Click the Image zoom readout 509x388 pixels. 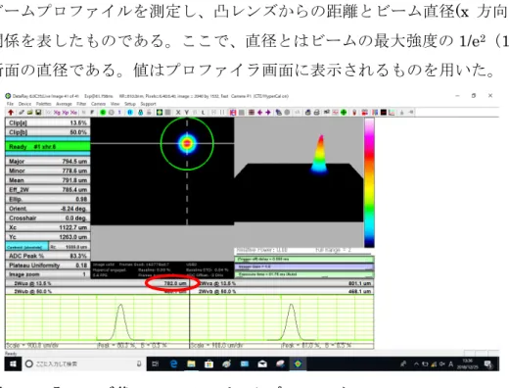click(48, 274)
